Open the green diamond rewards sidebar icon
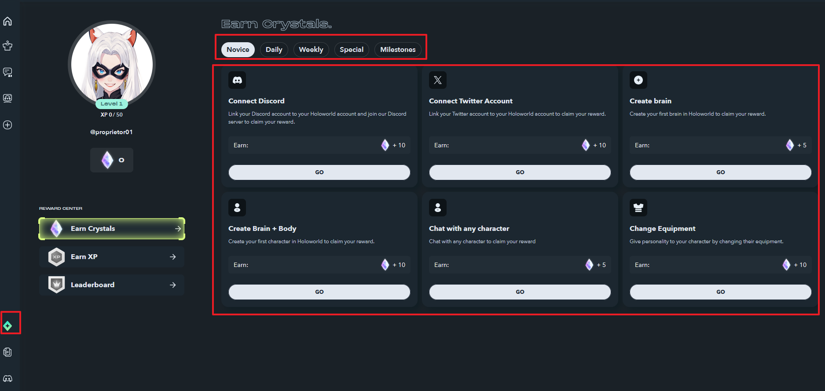The width and height of the screenshot is (825, 391). point(7,326)
